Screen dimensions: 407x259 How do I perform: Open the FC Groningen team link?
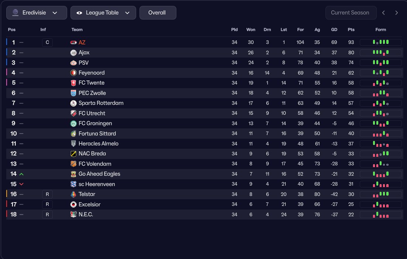click(x=95, y=123)
